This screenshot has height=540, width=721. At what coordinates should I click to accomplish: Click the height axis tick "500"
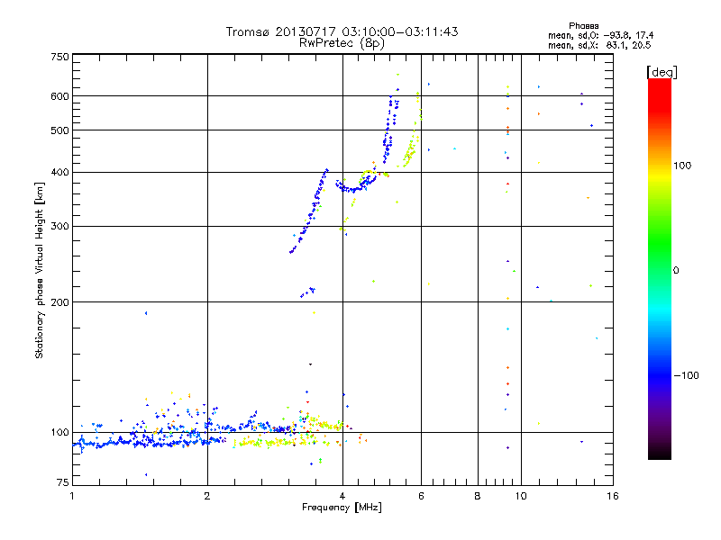pos(60,130)
